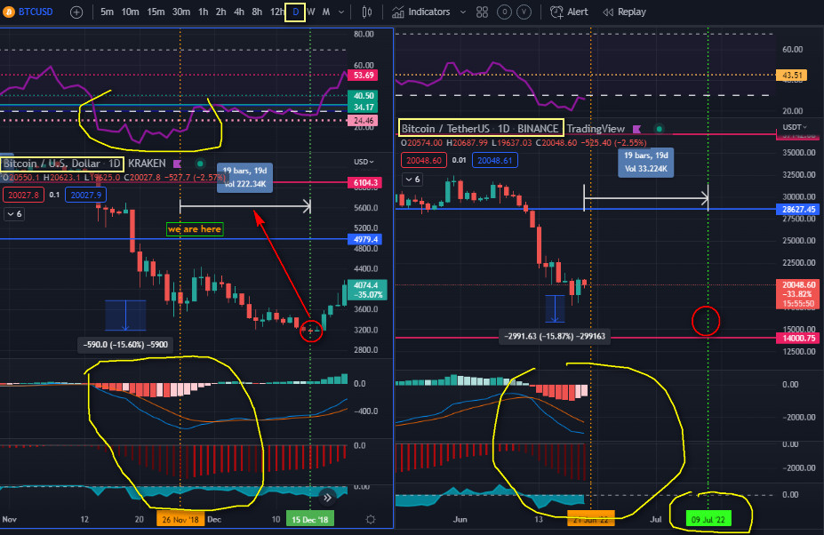Select the highlighted D daily interval
Viewport: 824px width, 535px height.
click(x=297, y=12)
